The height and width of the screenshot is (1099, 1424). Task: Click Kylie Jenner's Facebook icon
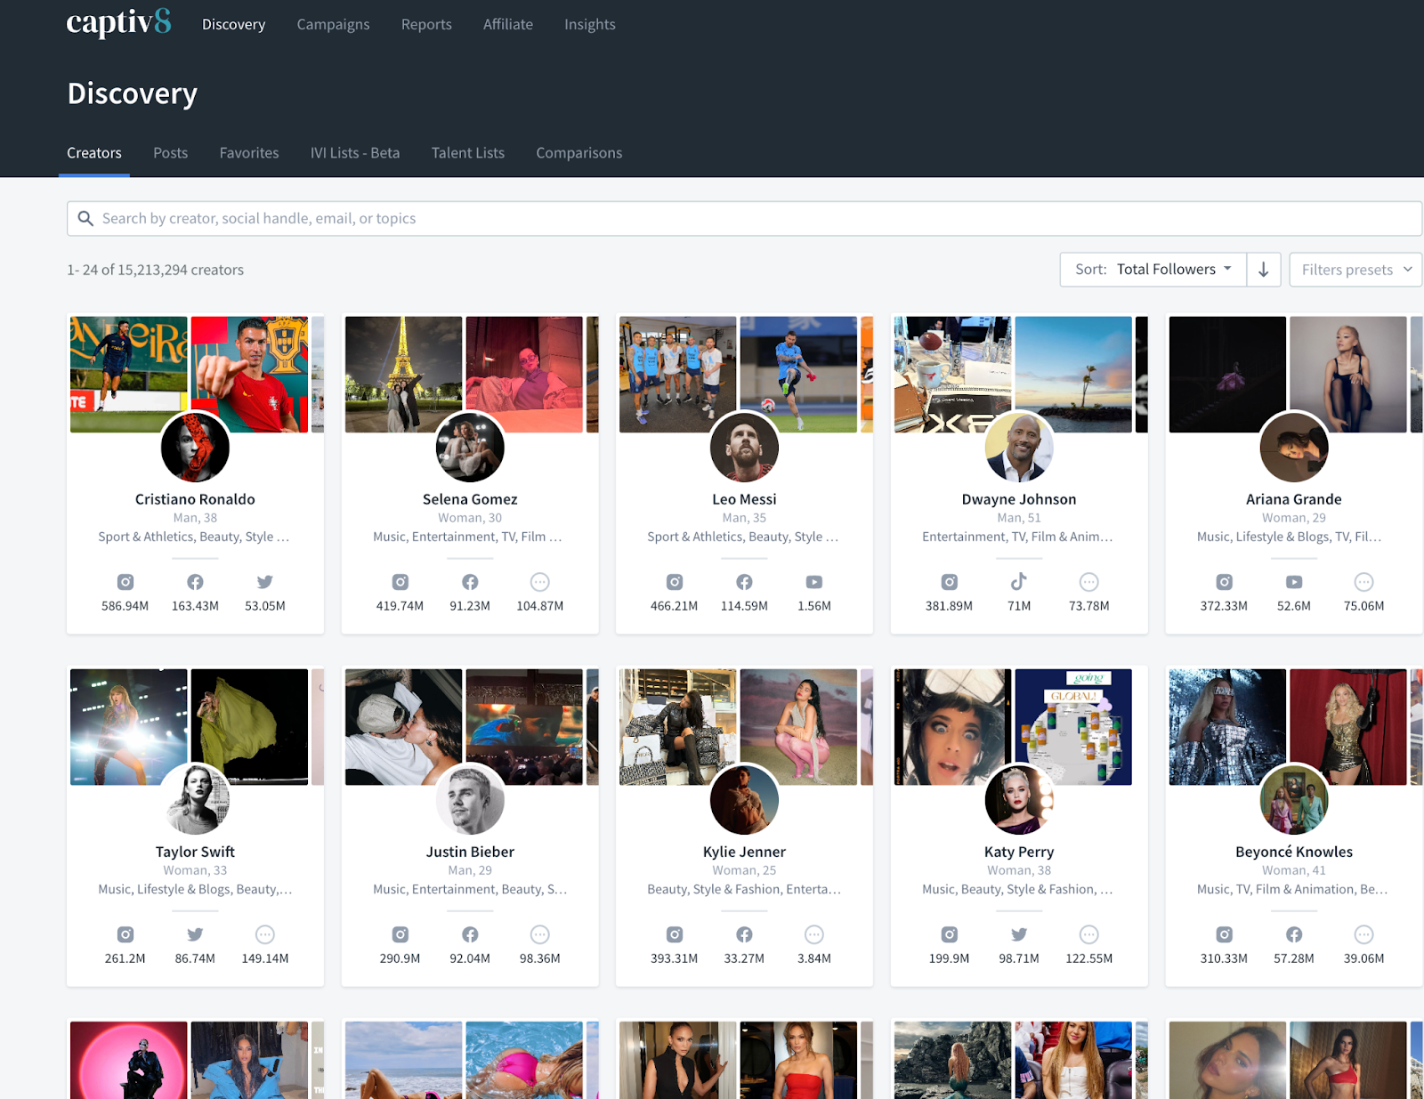click(744, 934)
